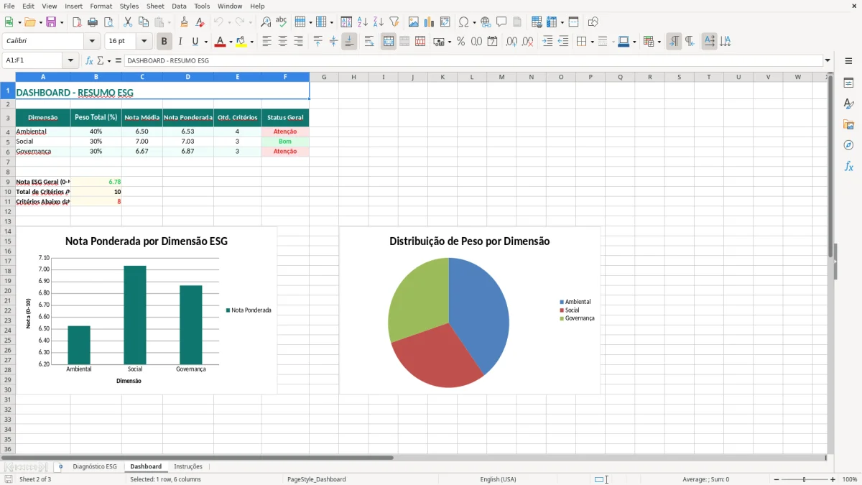
Task: Toggle Align Left
Action: click(267, 42)
